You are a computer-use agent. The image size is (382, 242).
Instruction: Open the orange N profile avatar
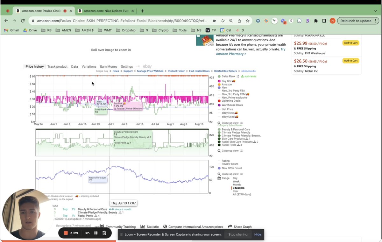pos(332,21)
